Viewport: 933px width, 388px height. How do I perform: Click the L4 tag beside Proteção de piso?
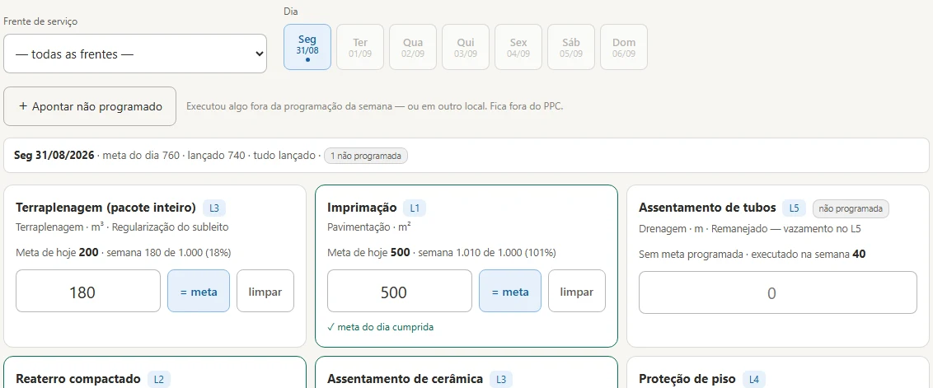[754, 379]
